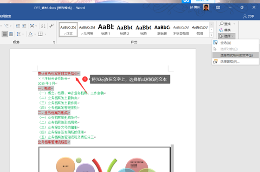
Task: Apply the 标题 1 style
Action: pyautogui.click(x=106, y=30)
